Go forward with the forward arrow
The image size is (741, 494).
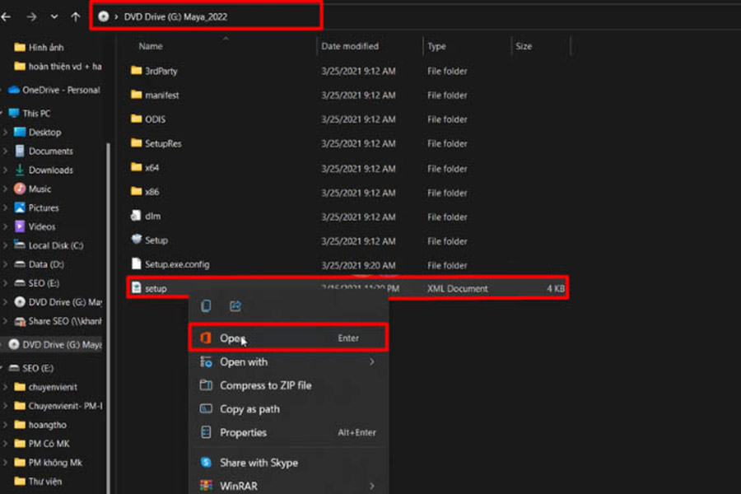pyautogui.click(x=31, y=17)
